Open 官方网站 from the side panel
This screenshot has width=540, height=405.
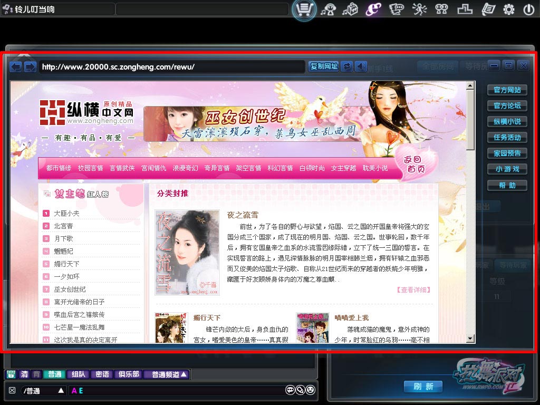point(507,90)
